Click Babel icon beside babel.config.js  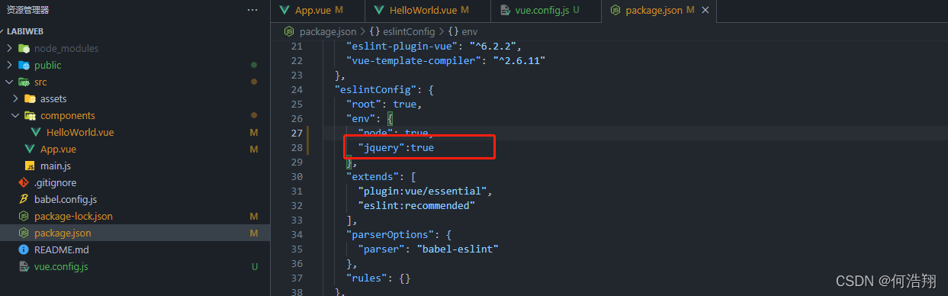[24, 199]
